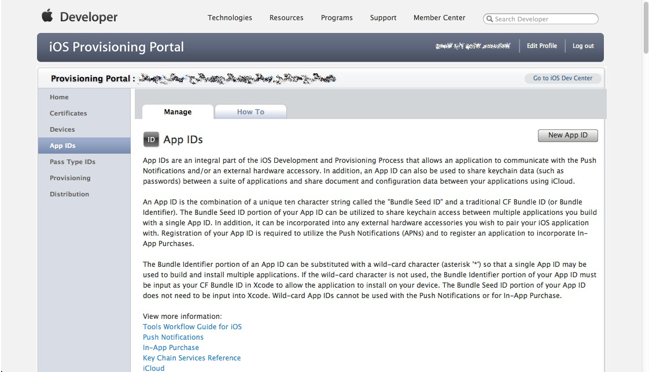Open Tools Workflow Guide for iOS link
Screen dimensions: 649x372
coord(192,326)
